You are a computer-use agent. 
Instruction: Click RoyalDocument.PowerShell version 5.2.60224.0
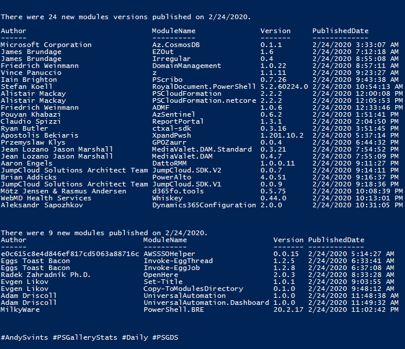pyautogui.click(x=284, y=87)
